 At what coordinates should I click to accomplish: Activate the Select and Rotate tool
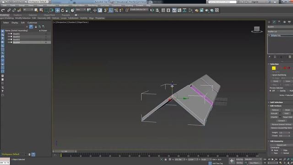(x=63, y=10)
